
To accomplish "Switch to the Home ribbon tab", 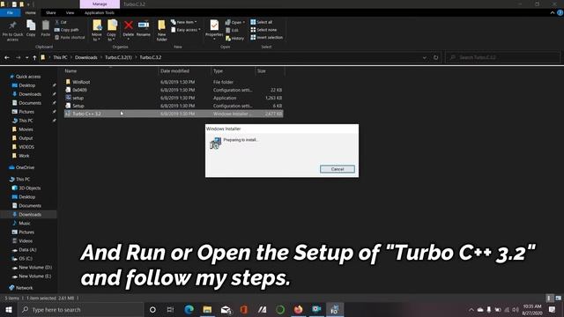I will click(x=31, y=12).
